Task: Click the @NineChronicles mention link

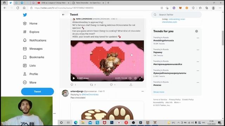Action: pyautogui.click(x=90, y=94)
